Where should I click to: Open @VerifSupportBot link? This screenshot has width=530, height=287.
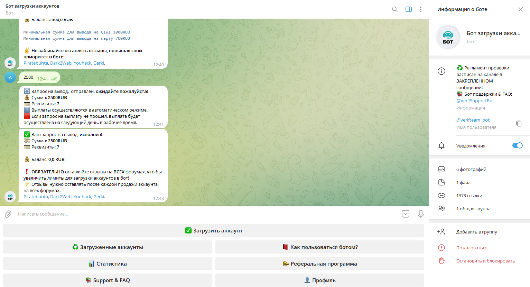(x=475, y=101)
